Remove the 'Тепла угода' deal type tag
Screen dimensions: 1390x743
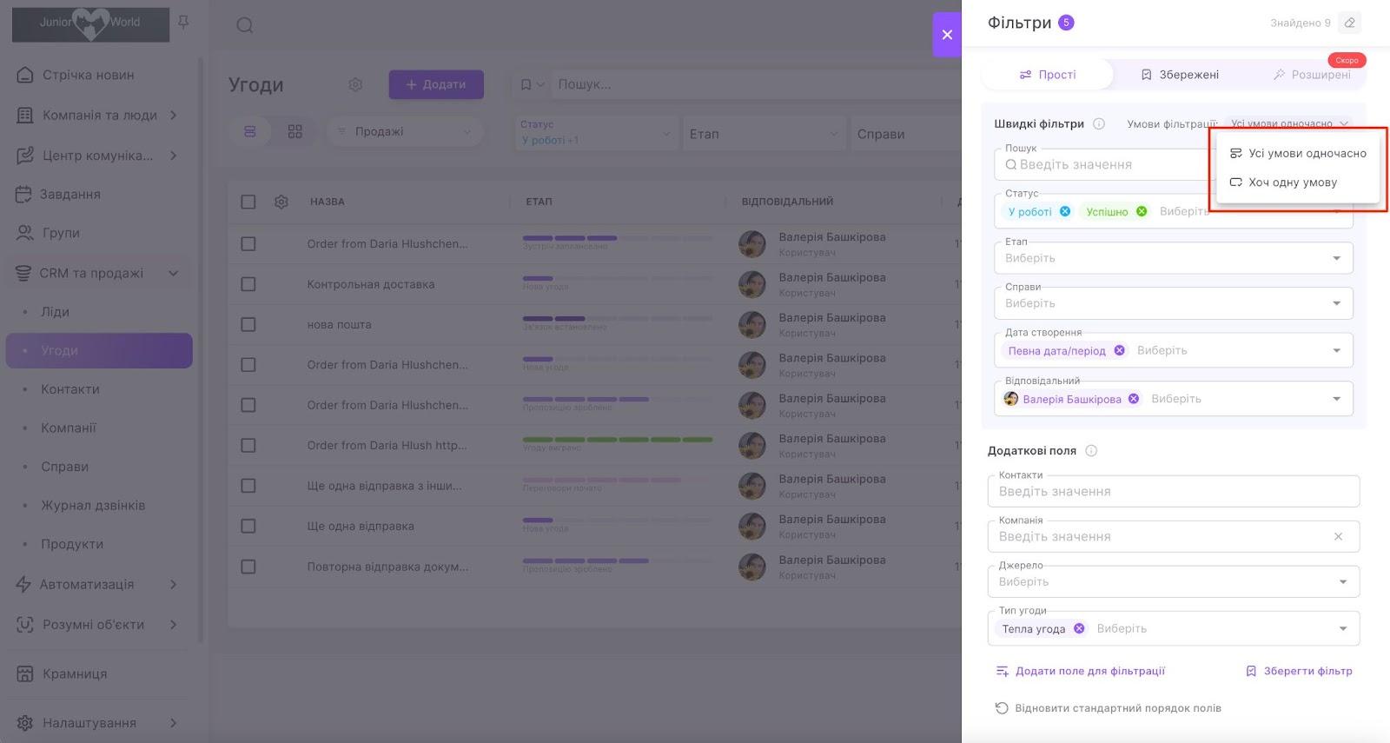point(1079,628)
